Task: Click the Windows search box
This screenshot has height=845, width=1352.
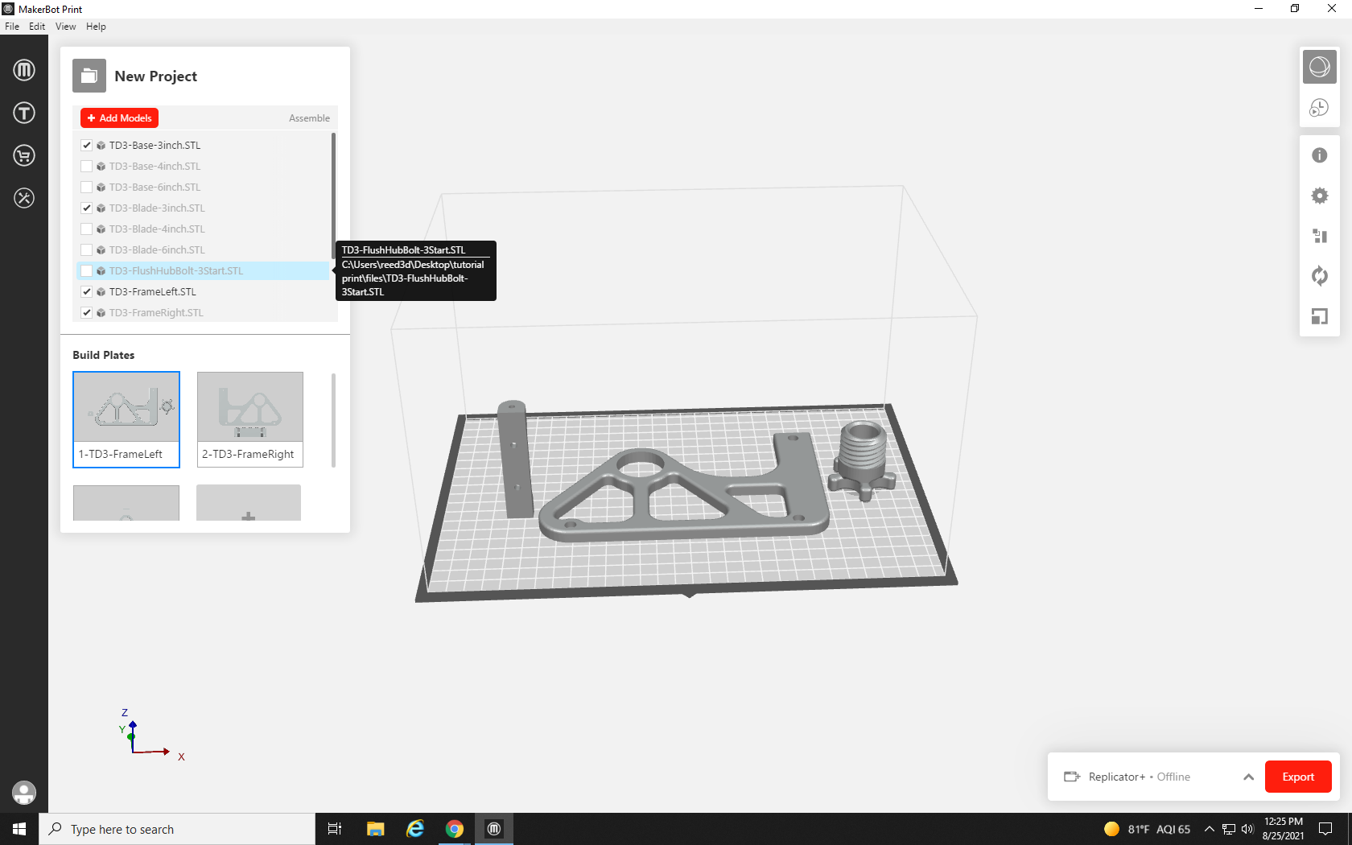Action: click(x=177, y=829)
